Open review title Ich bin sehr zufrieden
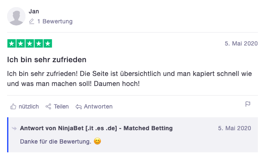The image size is (265, 159). tap(47, 60)
